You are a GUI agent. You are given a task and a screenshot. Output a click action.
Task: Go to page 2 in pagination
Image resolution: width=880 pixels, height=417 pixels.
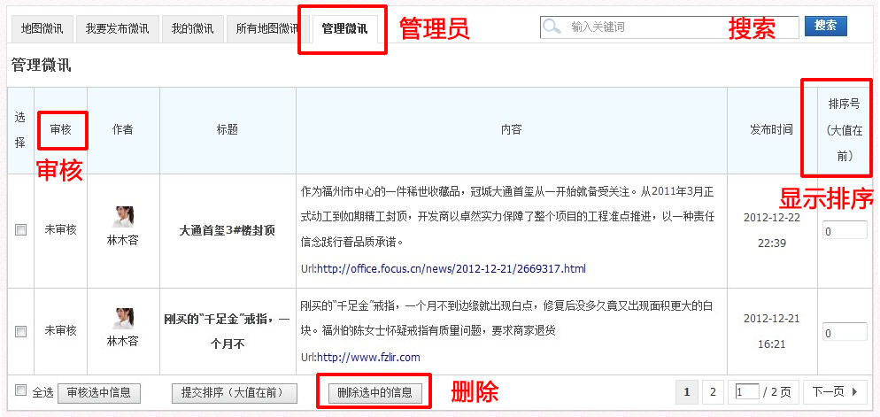click(x=713, y=391)
